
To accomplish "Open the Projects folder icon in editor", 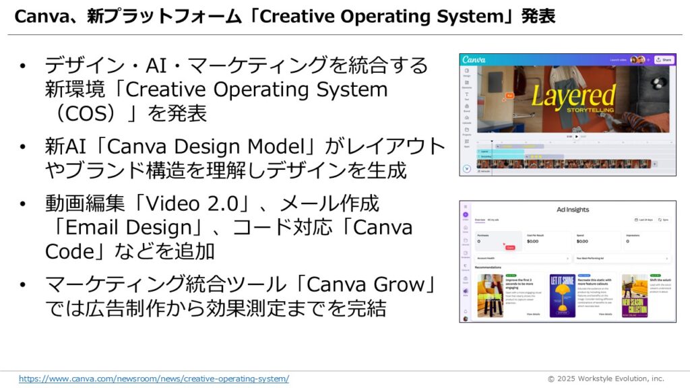I will coord(467,130).
